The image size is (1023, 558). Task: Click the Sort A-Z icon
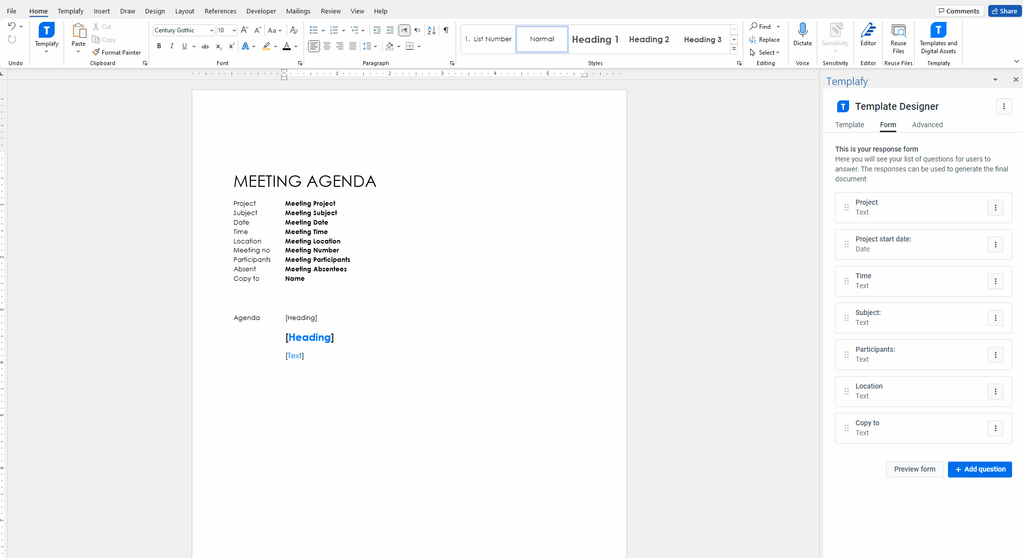point(431,30)
